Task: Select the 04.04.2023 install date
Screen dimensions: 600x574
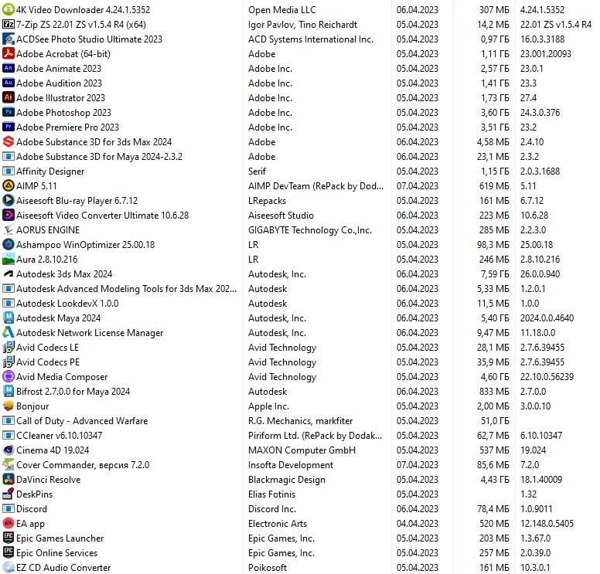Action: 417,524
